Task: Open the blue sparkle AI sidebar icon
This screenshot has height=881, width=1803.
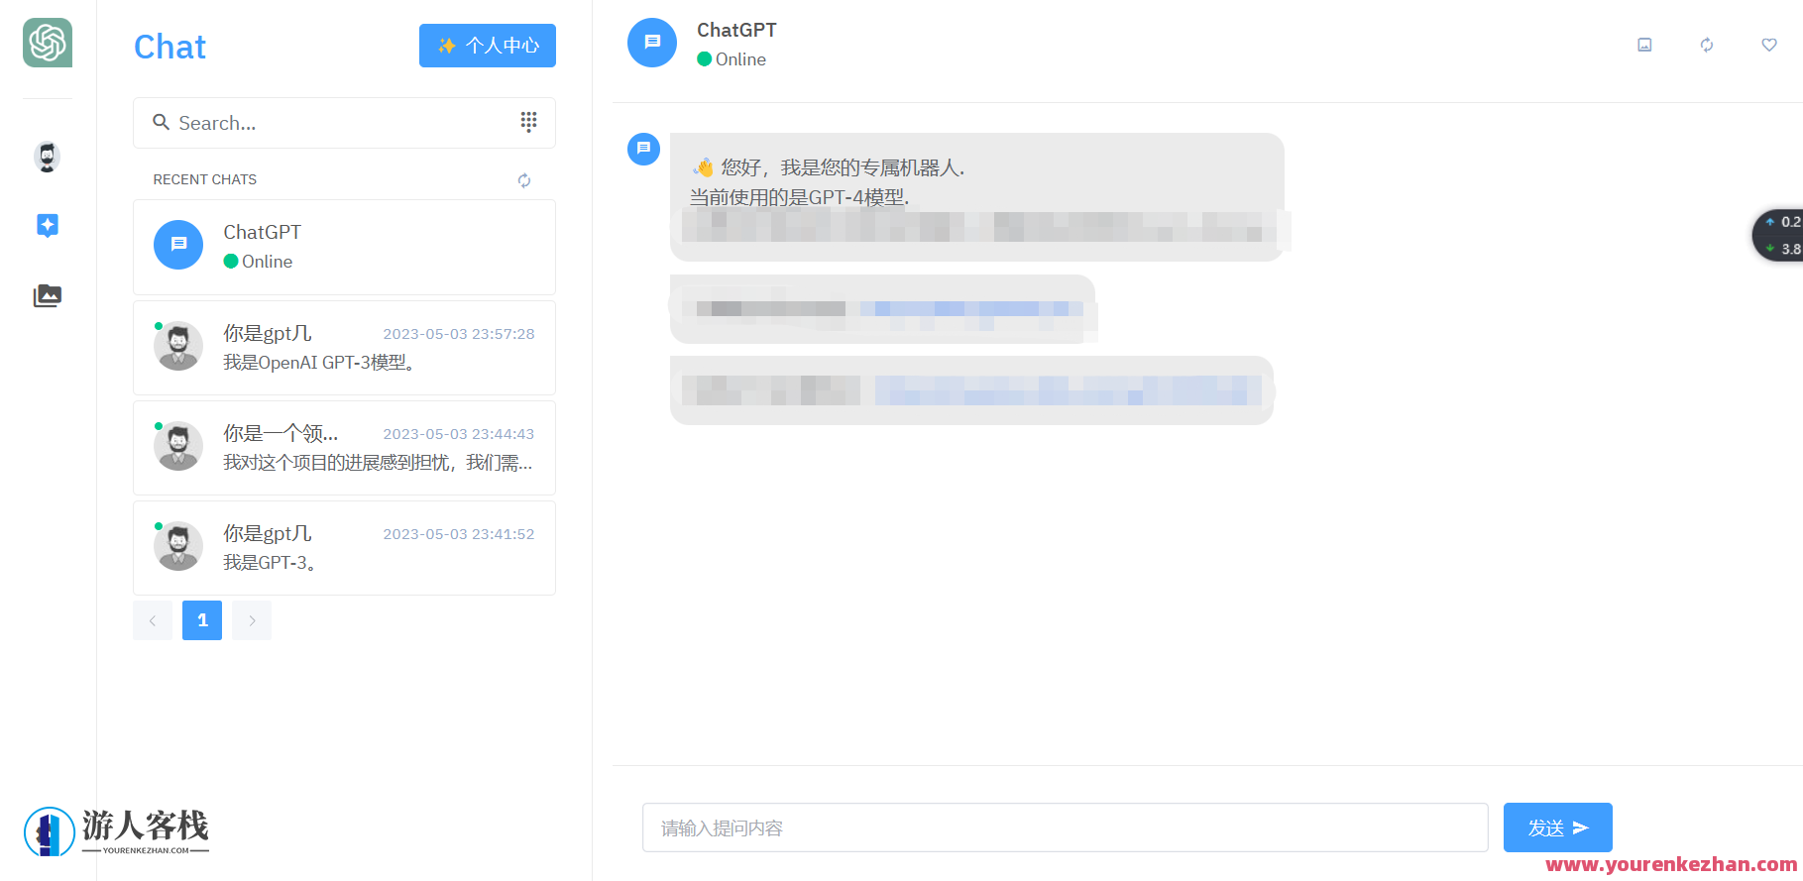Action: (47, 225)
